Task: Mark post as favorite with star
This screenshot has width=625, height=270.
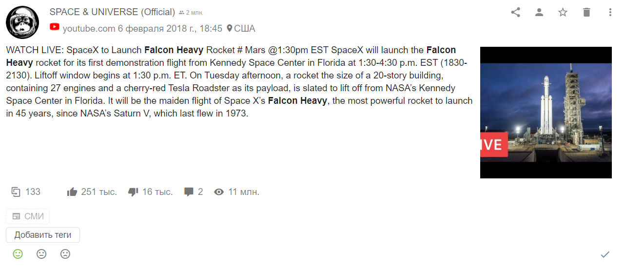Action: click(x=563, y=12)
